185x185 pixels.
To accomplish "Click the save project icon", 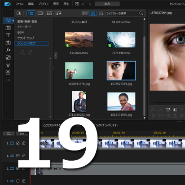I will pyautogui.click(x=77, y=4).
